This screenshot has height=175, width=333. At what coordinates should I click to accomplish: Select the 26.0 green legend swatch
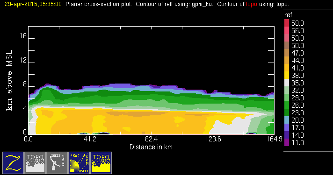[x=287, y=105]
